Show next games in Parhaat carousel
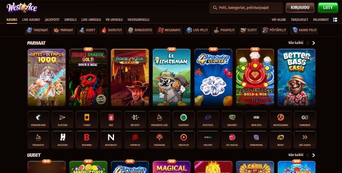 click(x=313, y=43)
